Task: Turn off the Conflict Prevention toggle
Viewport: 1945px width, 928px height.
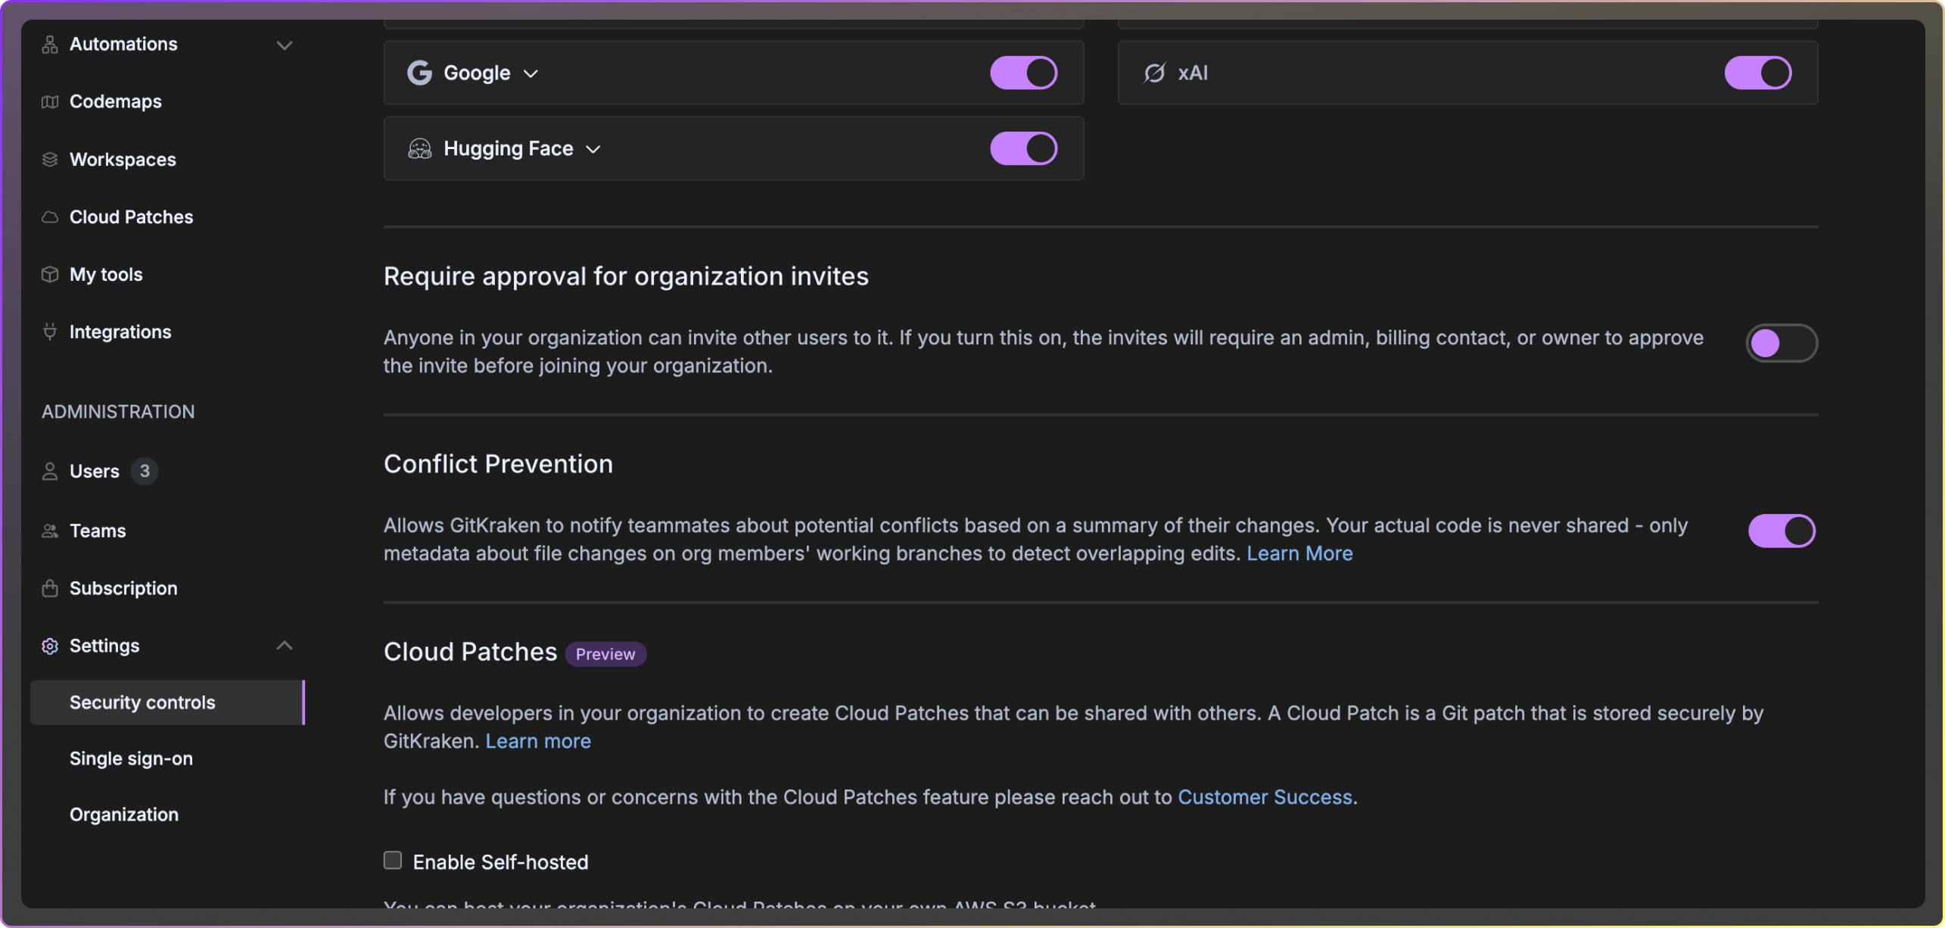Action: pyautogui.click(x=1781, y=531)
